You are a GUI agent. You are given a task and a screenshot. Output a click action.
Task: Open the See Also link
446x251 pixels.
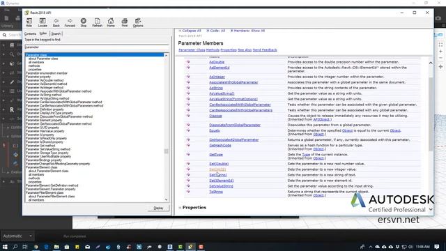[245, 50]
